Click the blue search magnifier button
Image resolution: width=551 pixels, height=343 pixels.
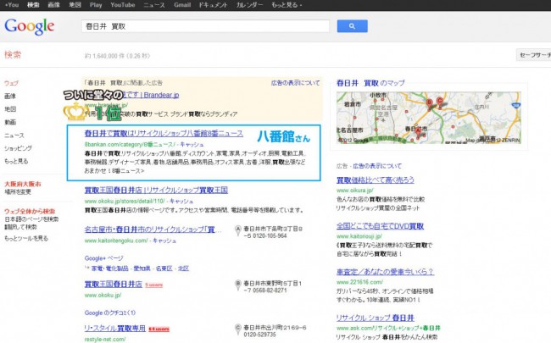tap(352, 26)
